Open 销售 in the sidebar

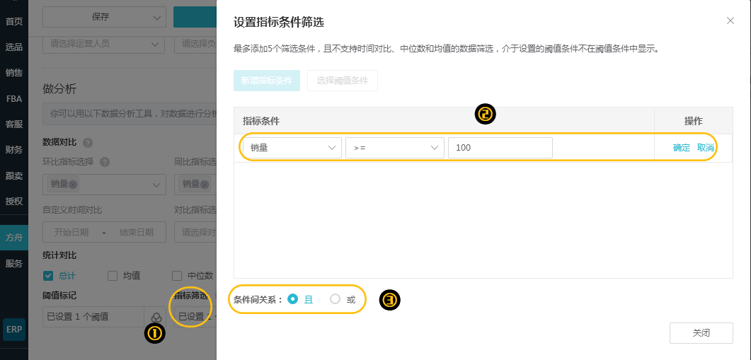(14, 73)
